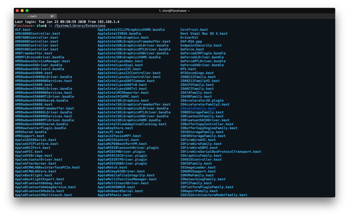The image size is (349, 217).
Task: Click ALF.kext in the listing
Action: coord(23,30)
